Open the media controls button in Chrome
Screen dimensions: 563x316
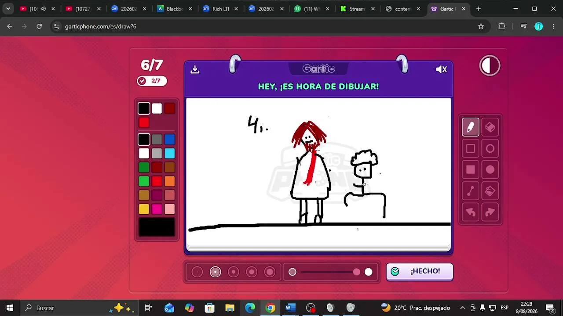pos(523,26)
